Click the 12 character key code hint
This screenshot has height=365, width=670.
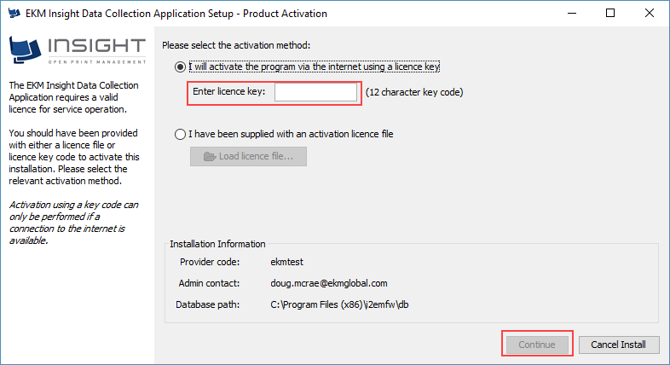(414, 91)
